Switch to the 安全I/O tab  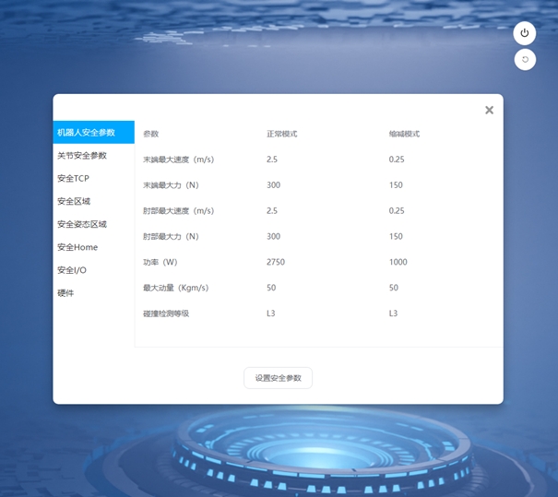[72, 270]
